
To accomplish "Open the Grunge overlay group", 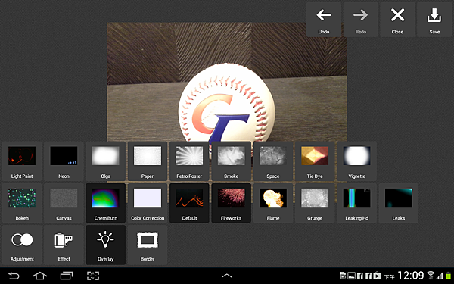I will click(x=315, y=203).
